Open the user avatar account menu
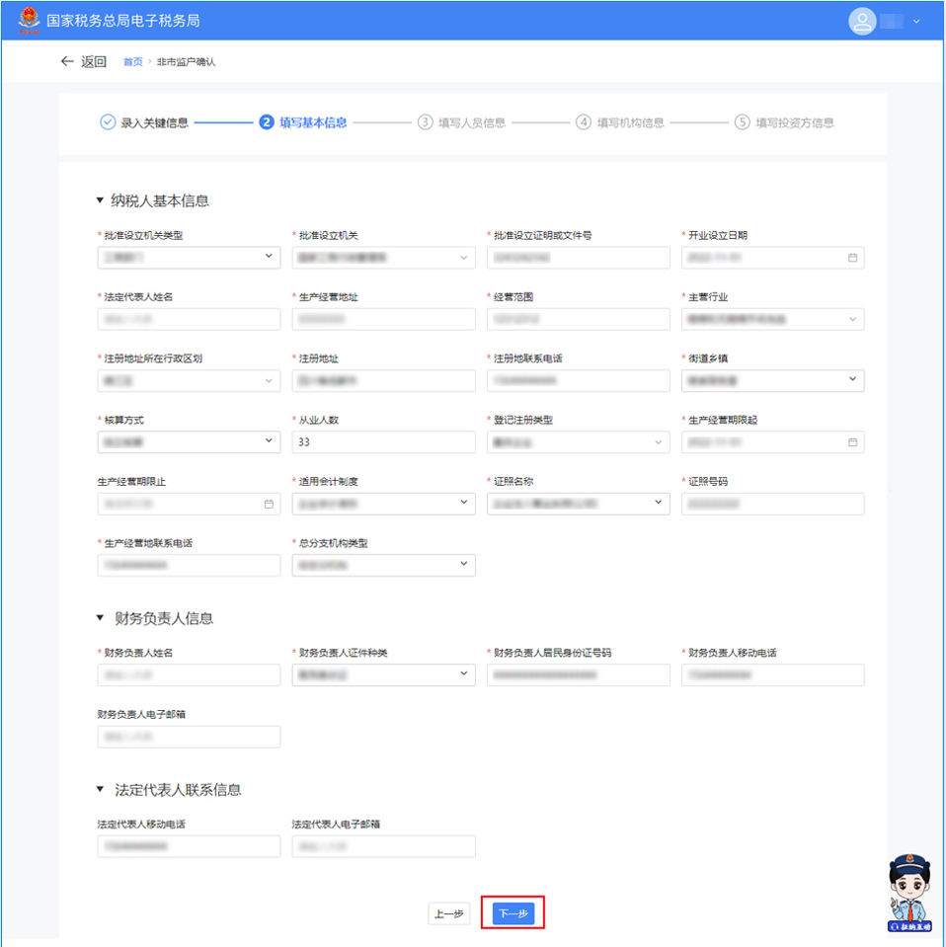The height and width of the screenshot is (947, 946). tap(862, 21)
